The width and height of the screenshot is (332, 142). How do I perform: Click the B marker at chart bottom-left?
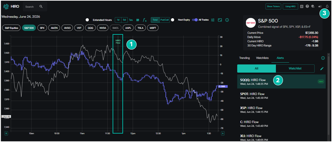6,133
